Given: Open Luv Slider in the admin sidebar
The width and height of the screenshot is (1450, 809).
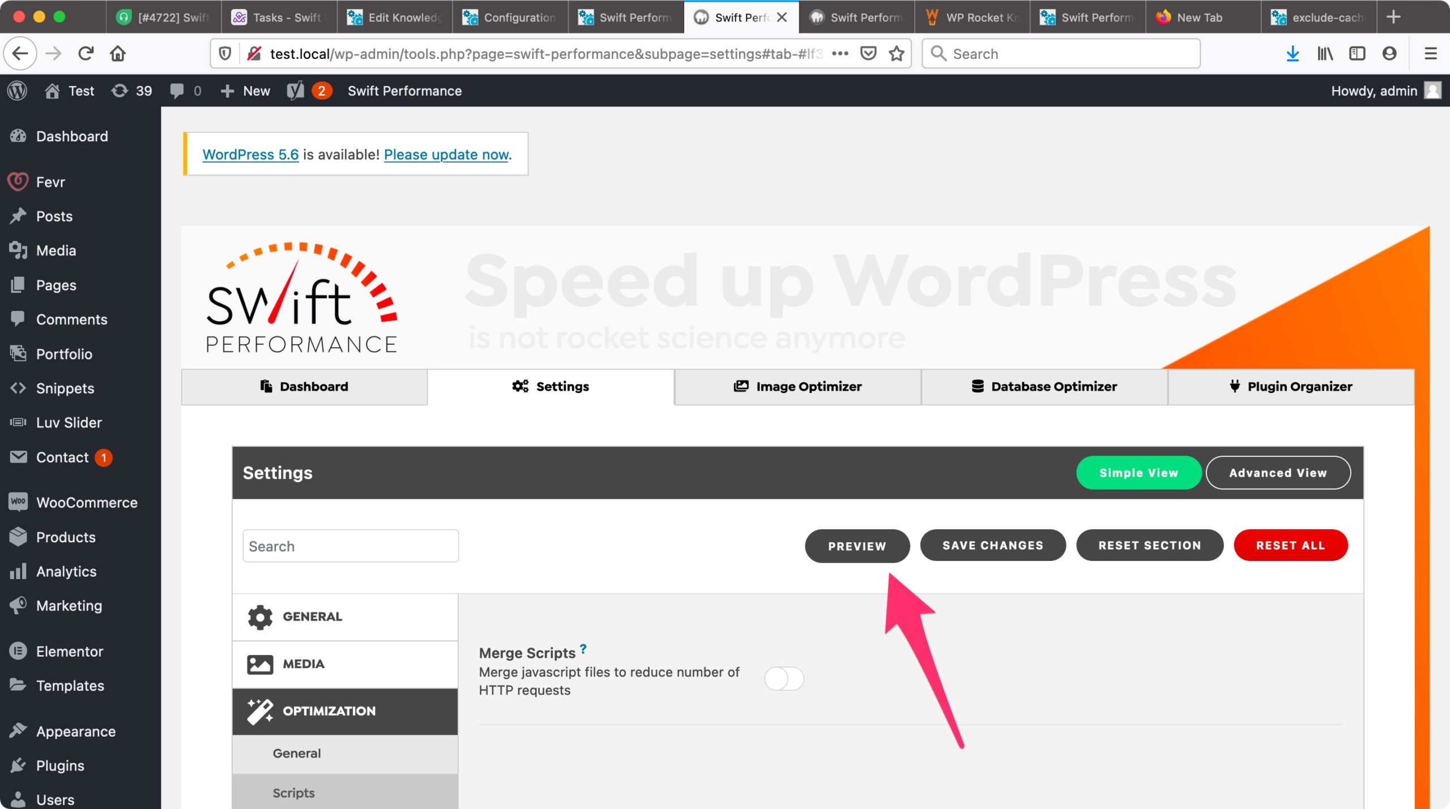Looking at the screenshot, I should point(80,423).
